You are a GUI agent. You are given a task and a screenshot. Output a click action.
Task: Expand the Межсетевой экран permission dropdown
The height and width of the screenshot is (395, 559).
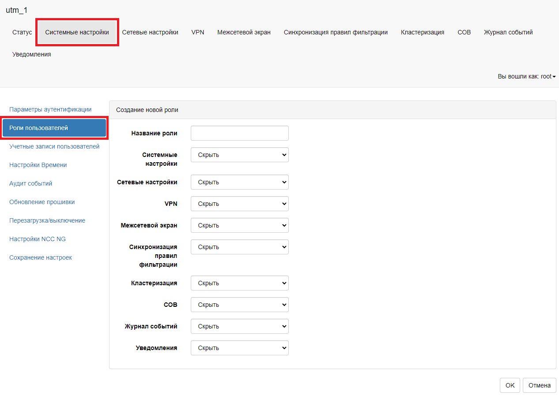(239, 225)
